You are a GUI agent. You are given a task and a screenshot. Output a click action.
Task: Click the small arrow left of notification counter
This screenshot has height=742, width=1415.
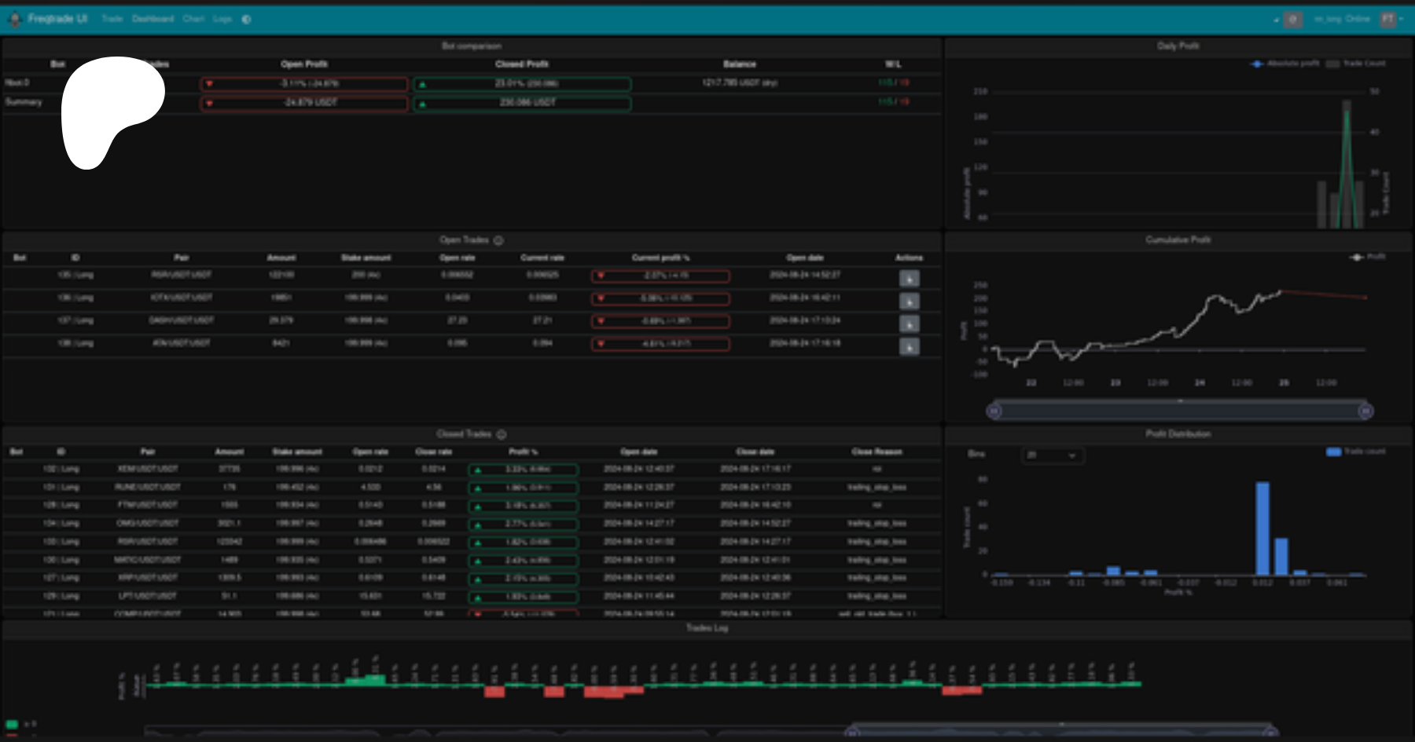[x=1275, y=20]
